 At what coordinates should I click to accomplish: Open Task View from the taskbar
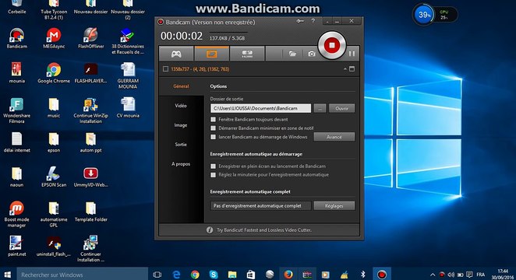[157, 275]
